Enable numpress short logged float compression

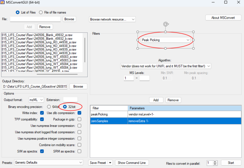(x=79, y=132)
